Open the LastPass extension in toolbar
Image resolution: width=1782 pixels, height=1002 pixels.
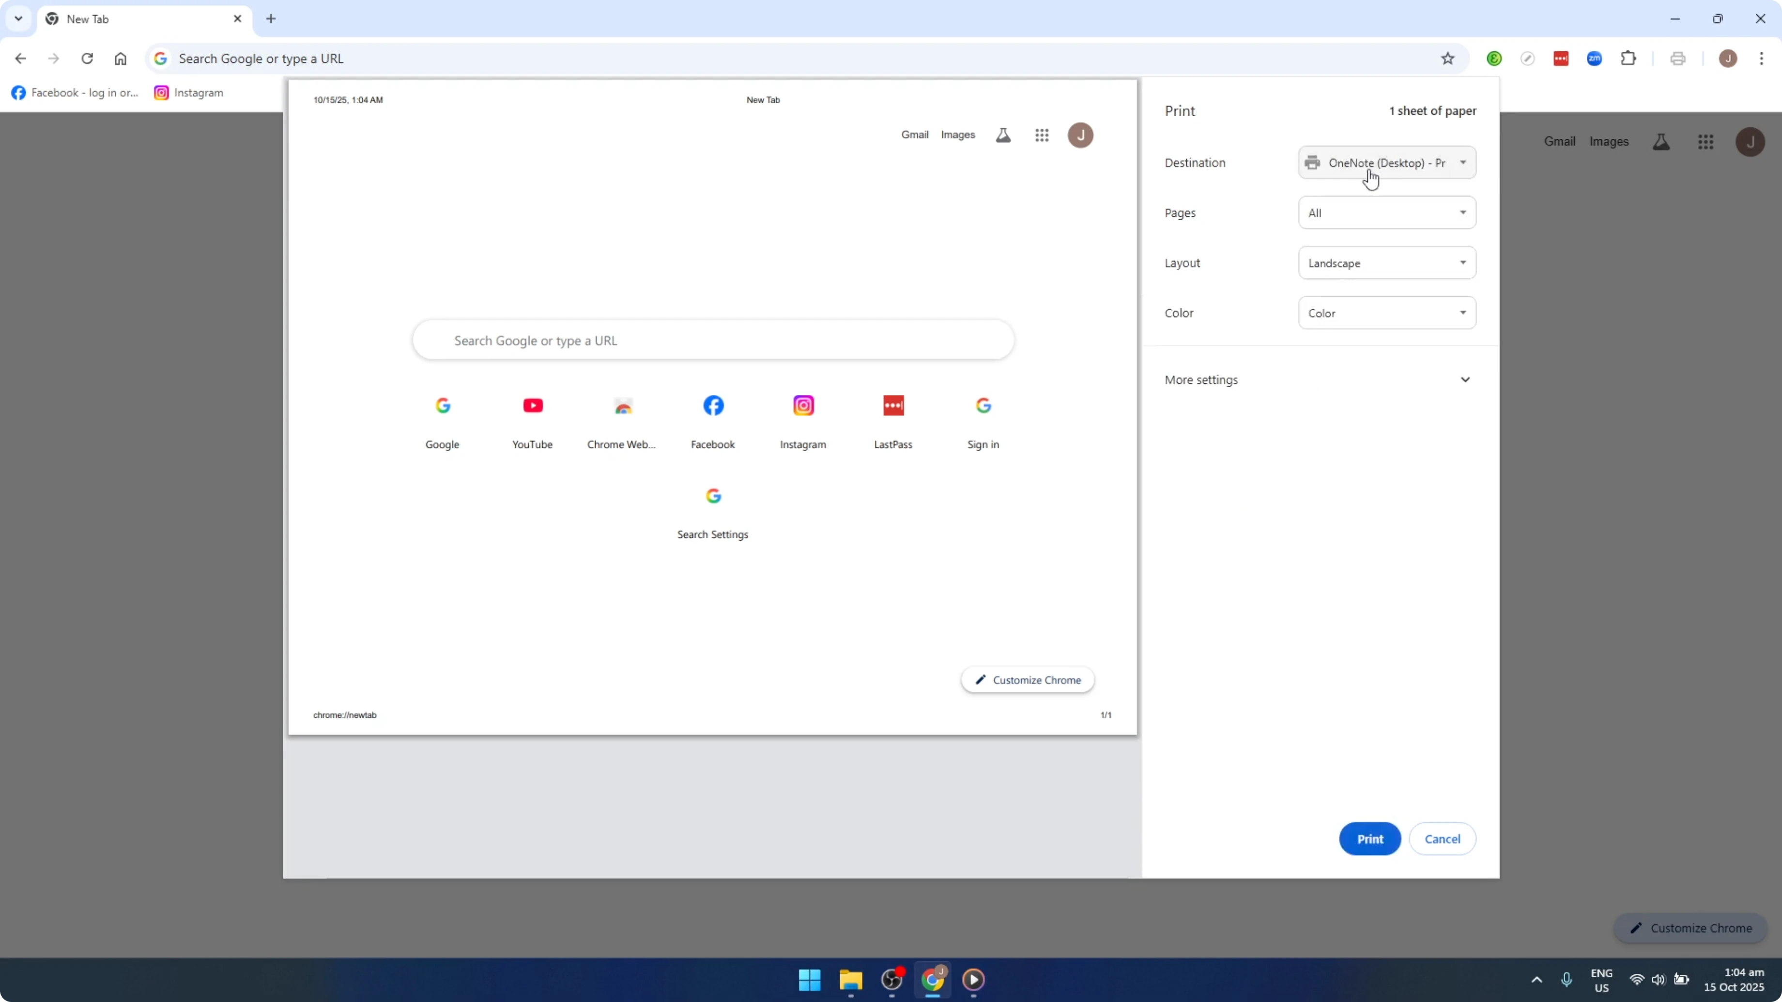click(1561, 59)
